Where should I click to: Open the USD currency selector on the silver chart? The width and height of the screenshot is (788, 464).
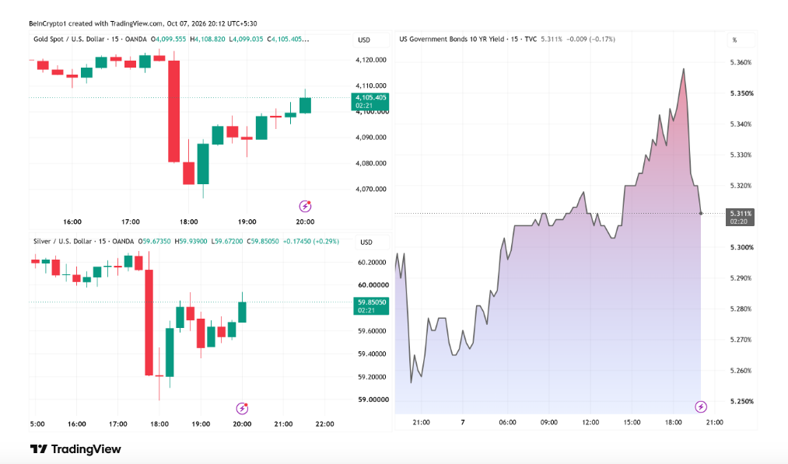pos(373,242)
